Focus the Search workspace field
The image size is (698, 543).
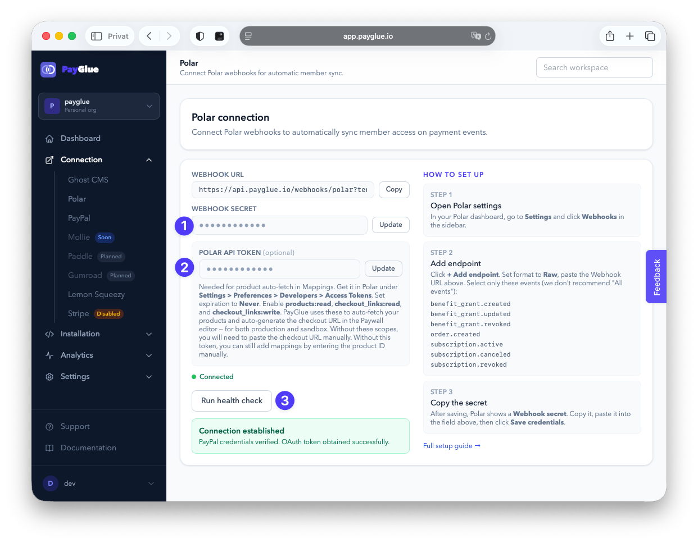595,67
